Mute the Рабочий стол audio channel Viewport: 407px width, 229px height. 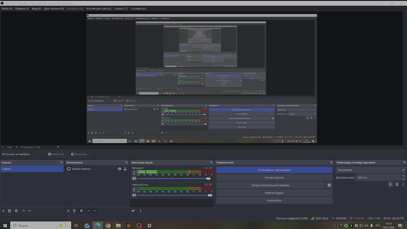tap(134, 195)
